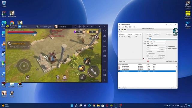Click plus button next to gold coins
Viewport: 192px width, 108px height.
point(97,32)
